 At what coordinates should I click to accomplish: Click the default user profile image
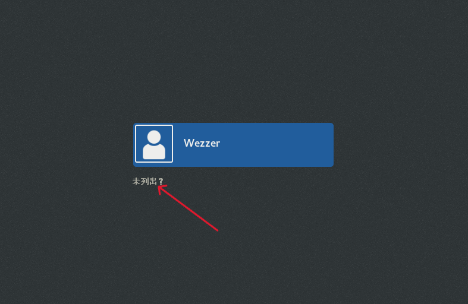click(154, 144)
